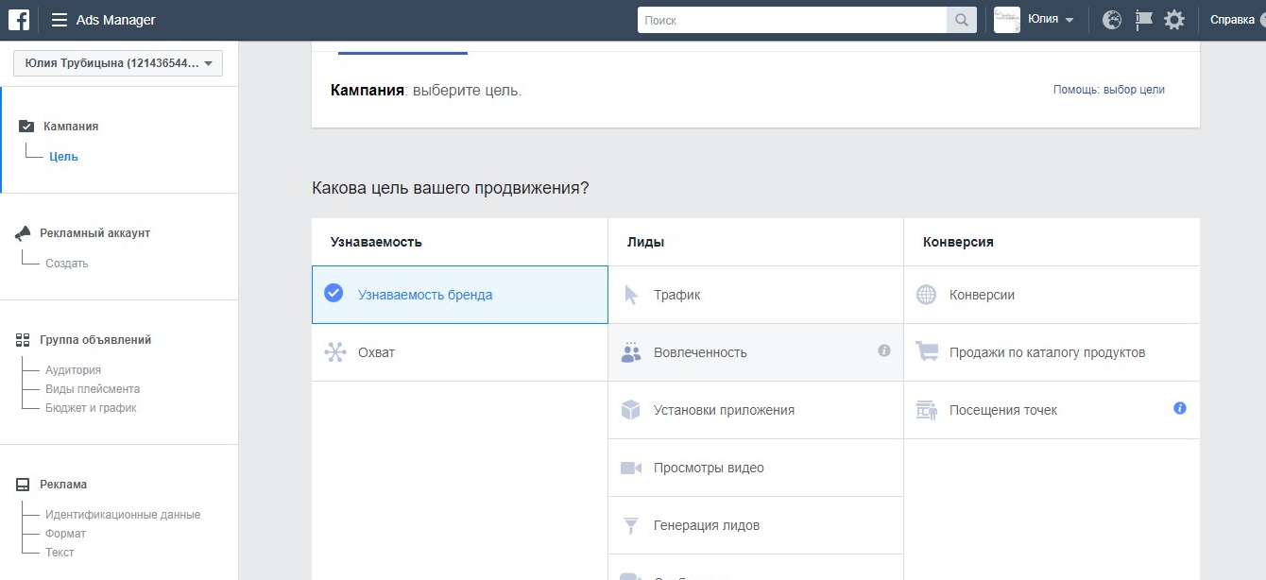Click the search magnifier button

(961, 20)
